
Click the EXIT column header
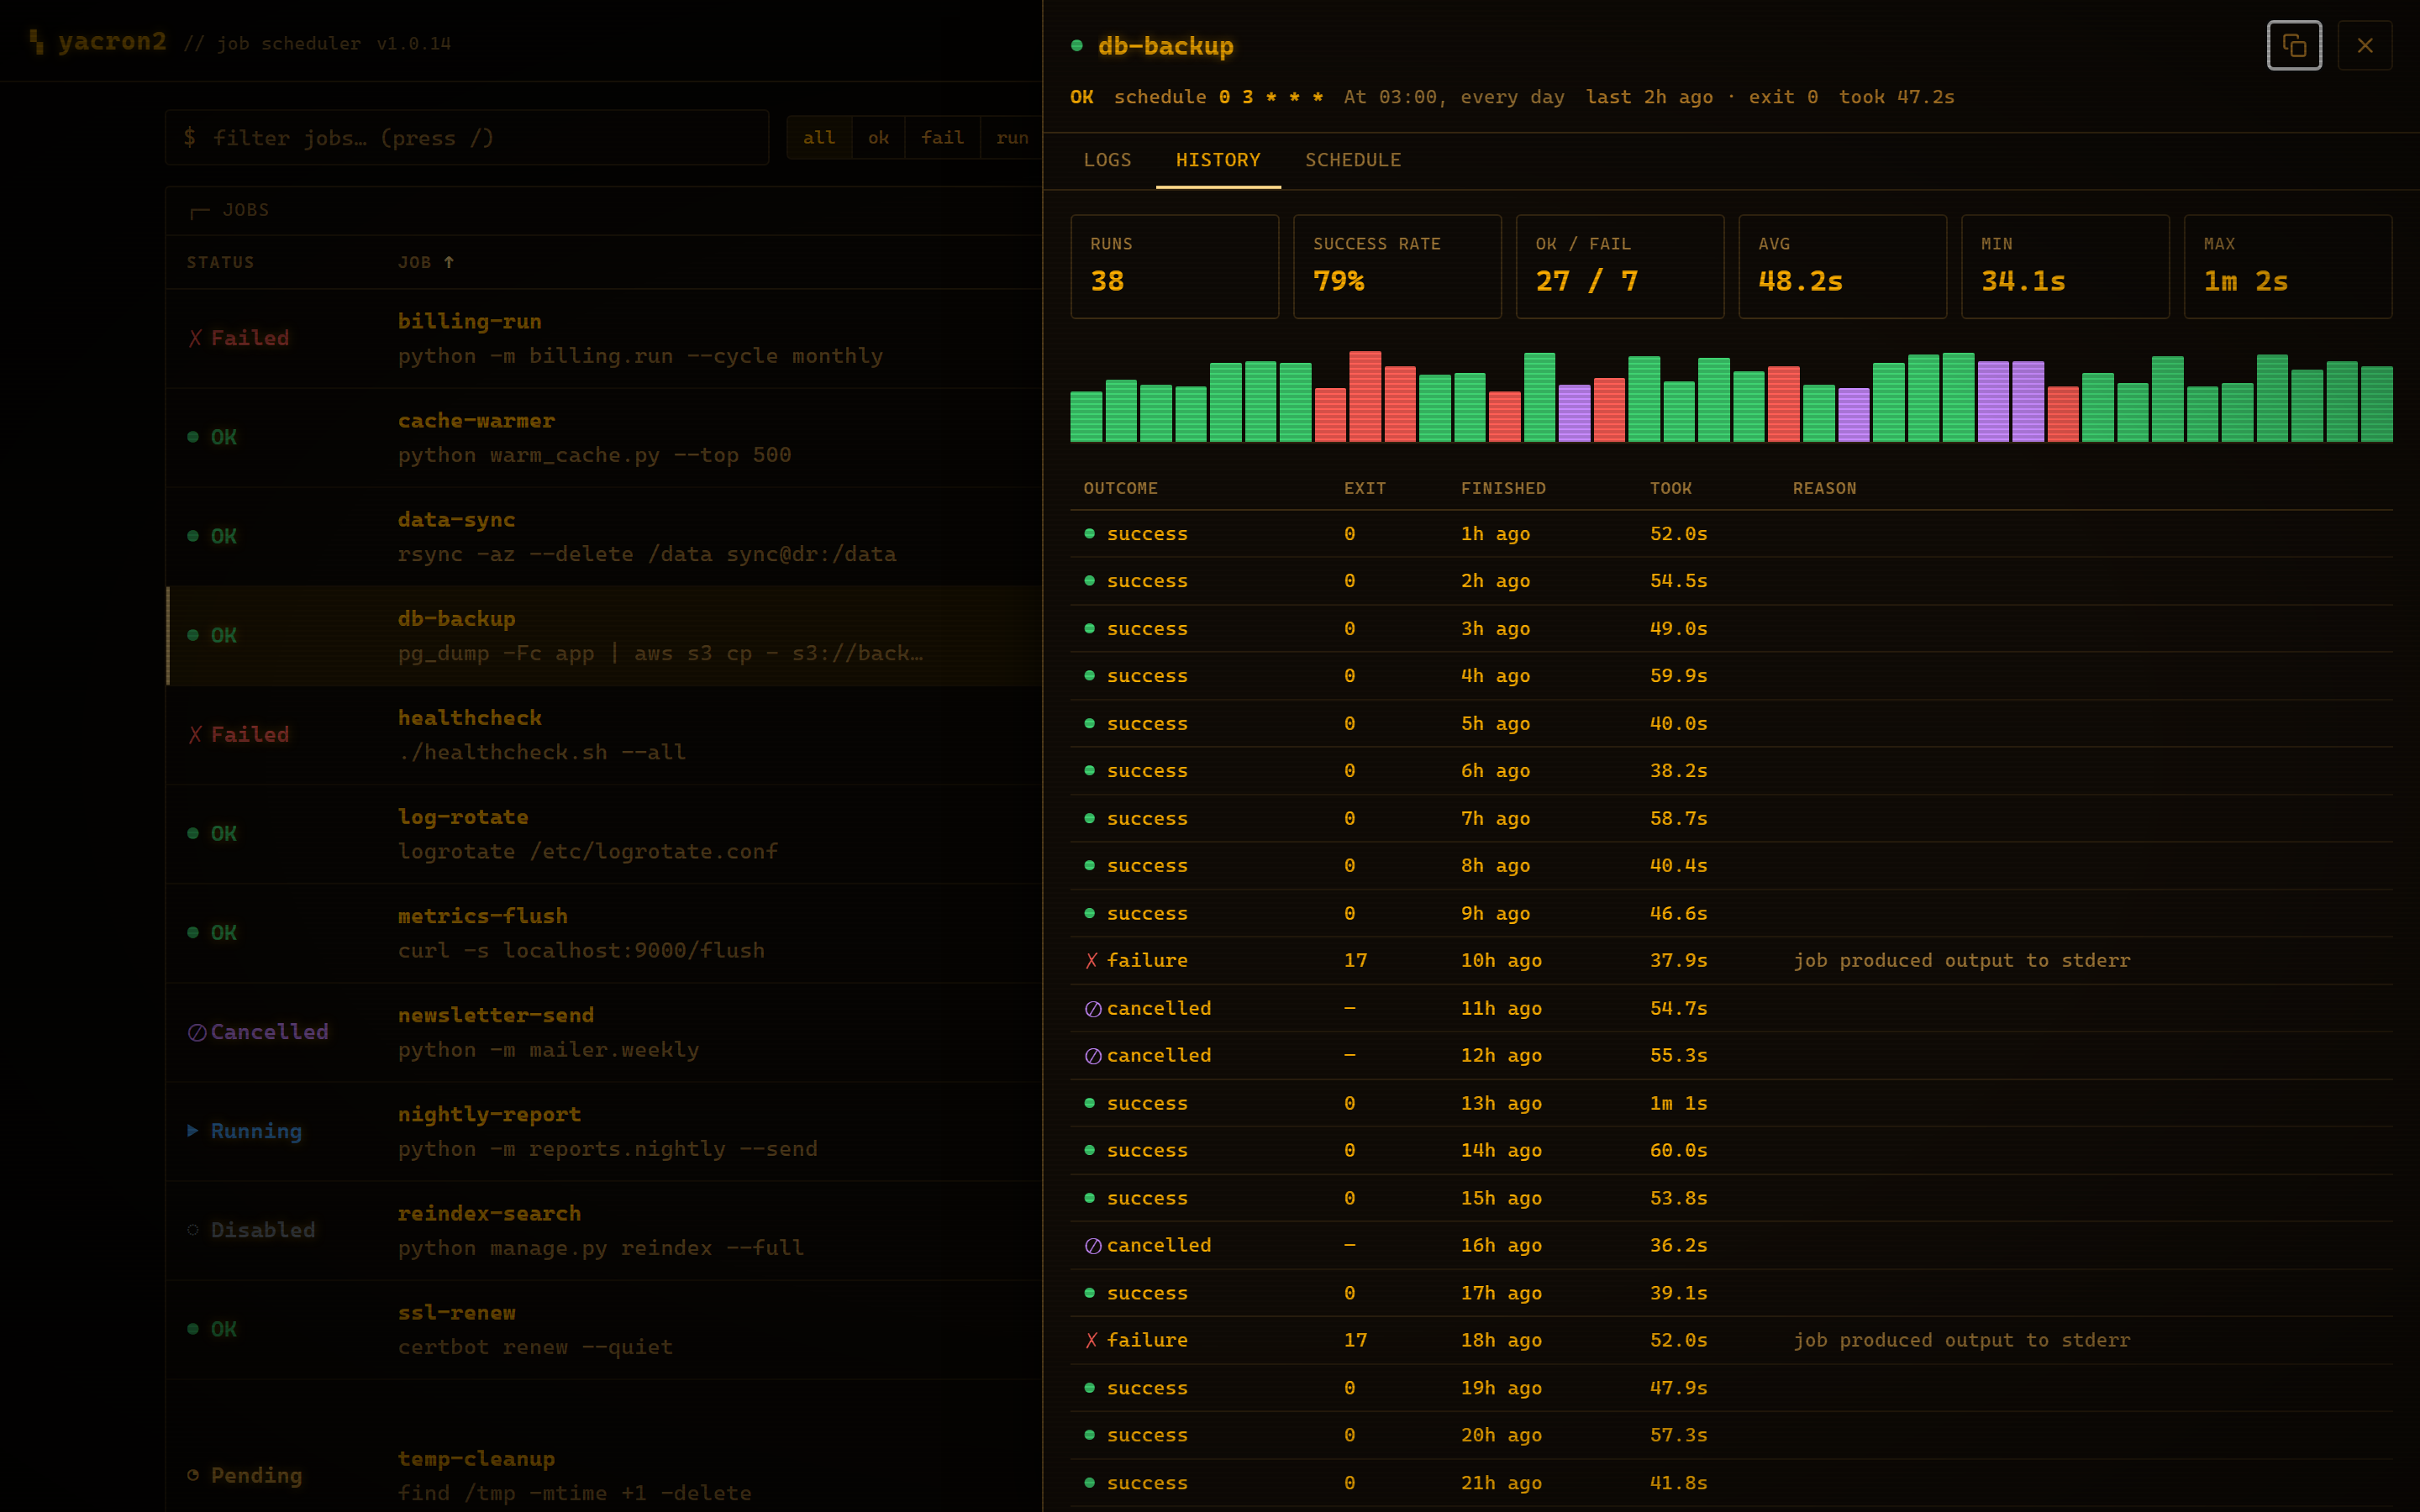(x=1364, y=488)
